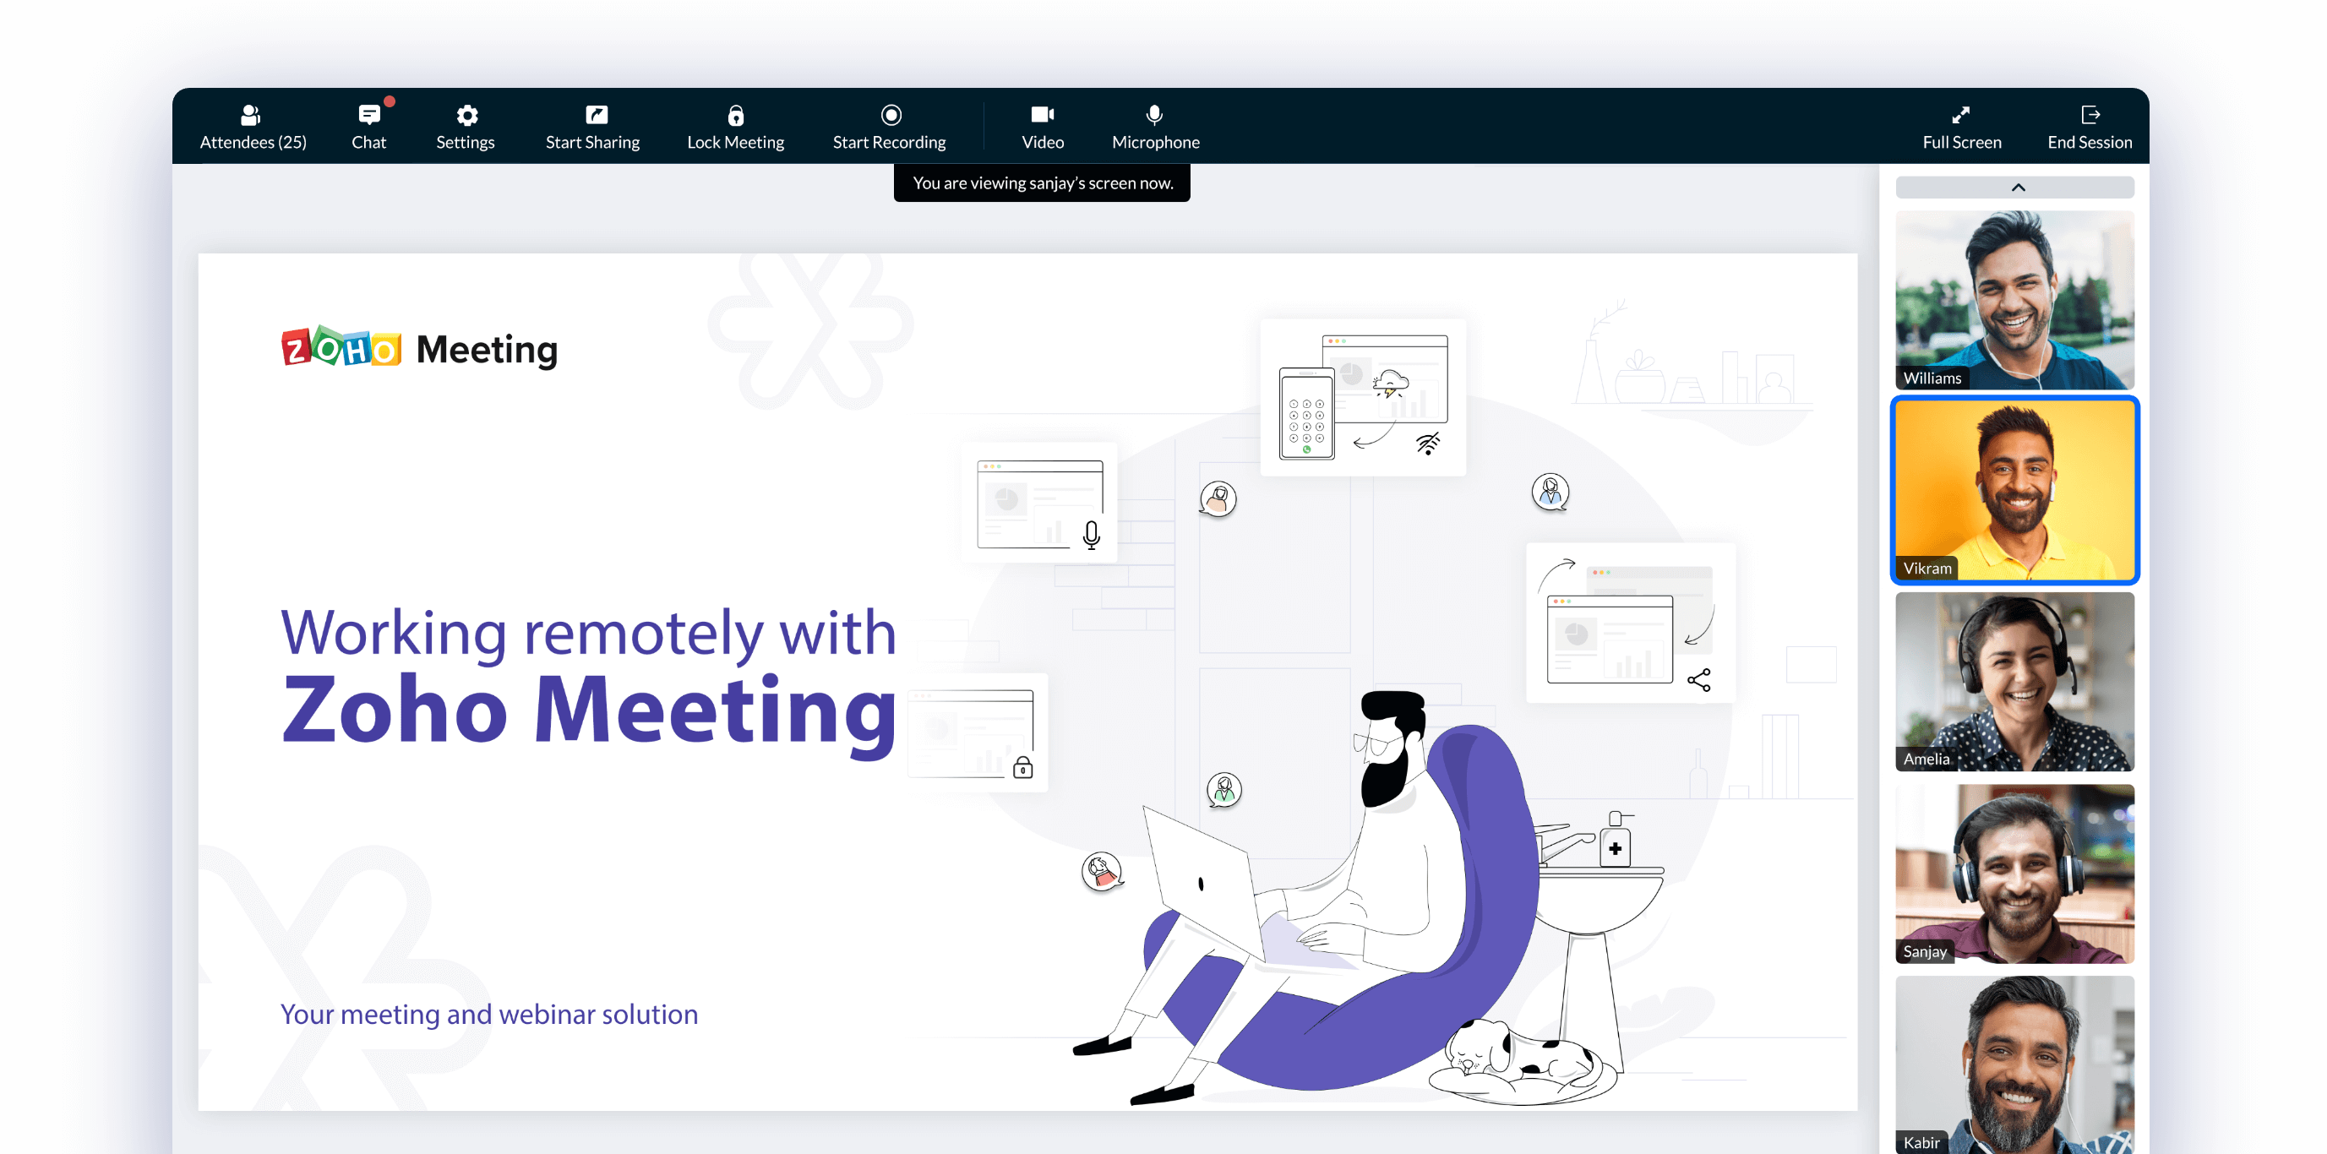Toggle Vikram's active speaker highlight
The height and width of the screenshot is (1154, 2327).
tap(2014, 489)
